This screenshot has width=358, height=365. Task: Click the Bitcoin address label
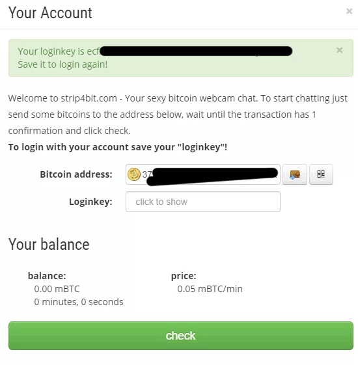pos(76,174)
